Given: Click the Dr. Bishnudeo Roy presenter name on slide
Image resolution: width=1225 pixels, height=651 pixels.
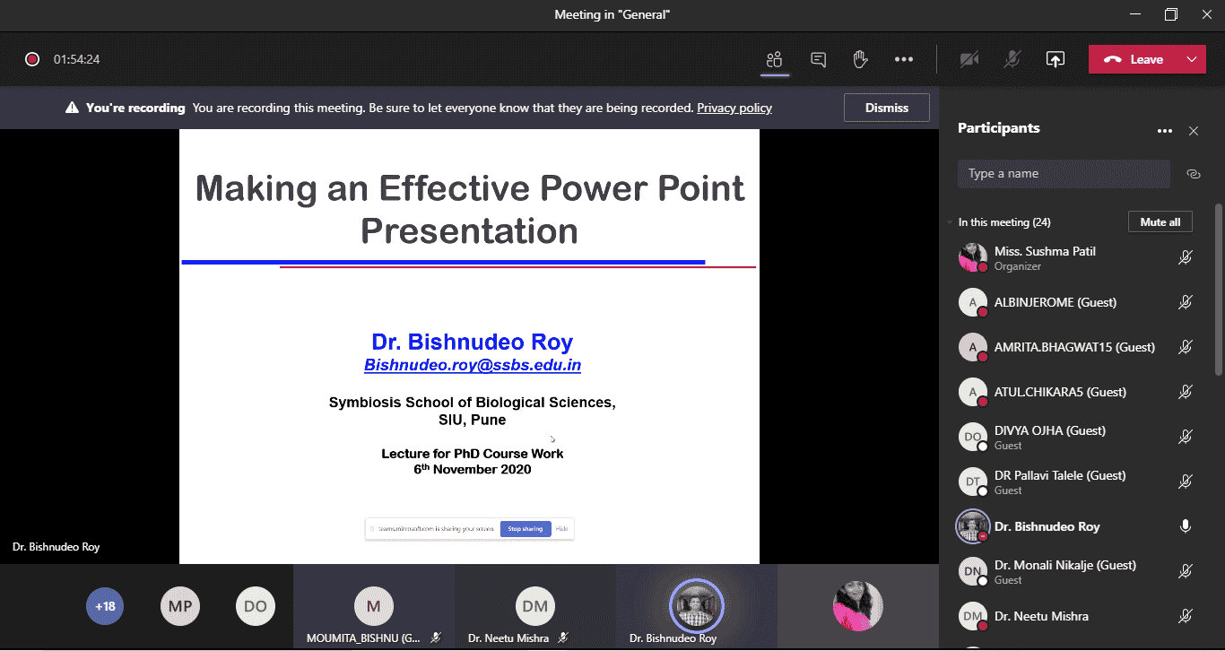Looking at the screenshot, I should [473, 342].
